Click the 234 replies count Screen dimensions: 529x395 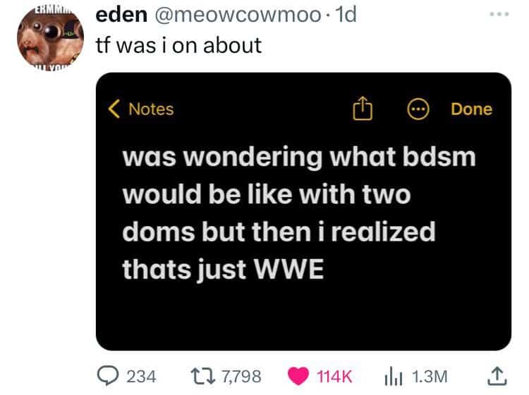[x=141, y=376]
